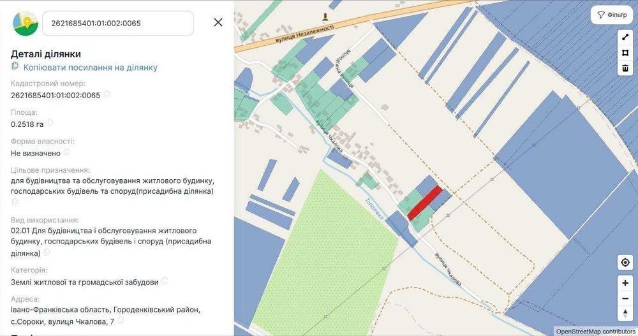Clear search with the X icon
The width and height of the screenshot is (638, 336).
pyautogui.click(x=218, y=22)
